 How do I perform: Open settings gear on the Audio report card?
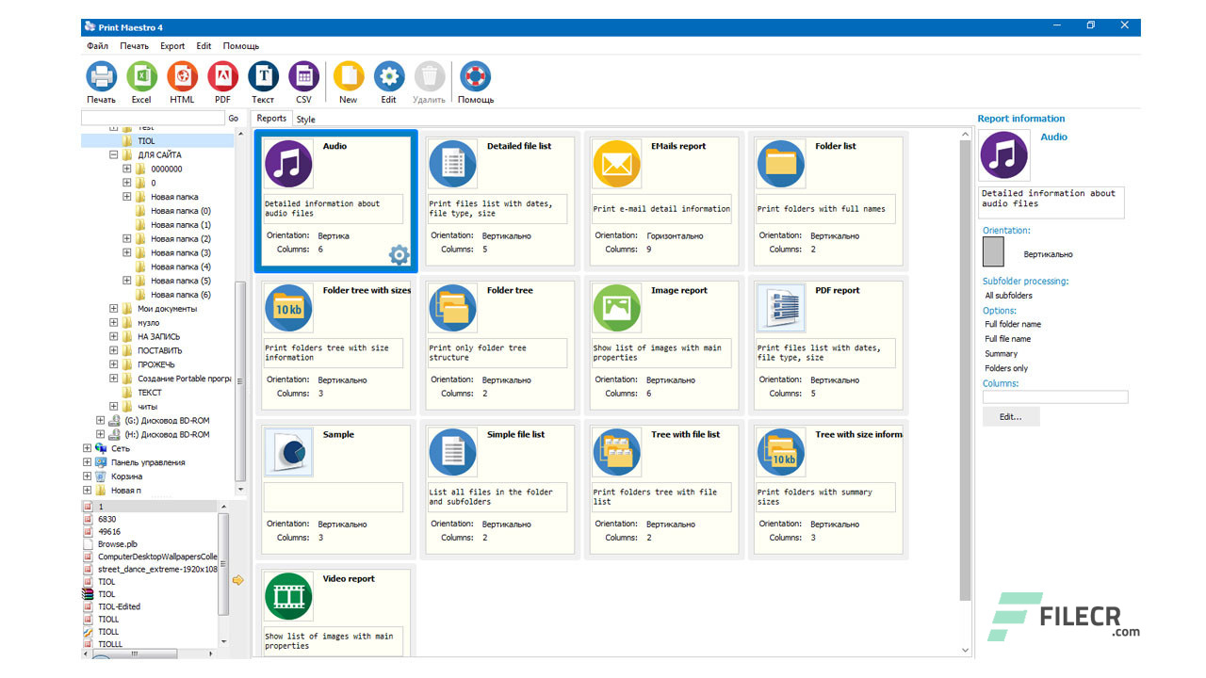pos(399,254)
